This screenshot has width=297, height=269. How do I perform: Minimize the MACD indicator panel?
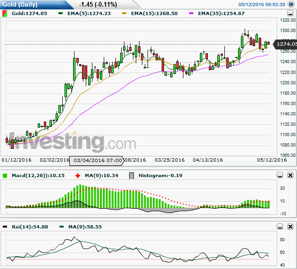(x=280, y=175)
